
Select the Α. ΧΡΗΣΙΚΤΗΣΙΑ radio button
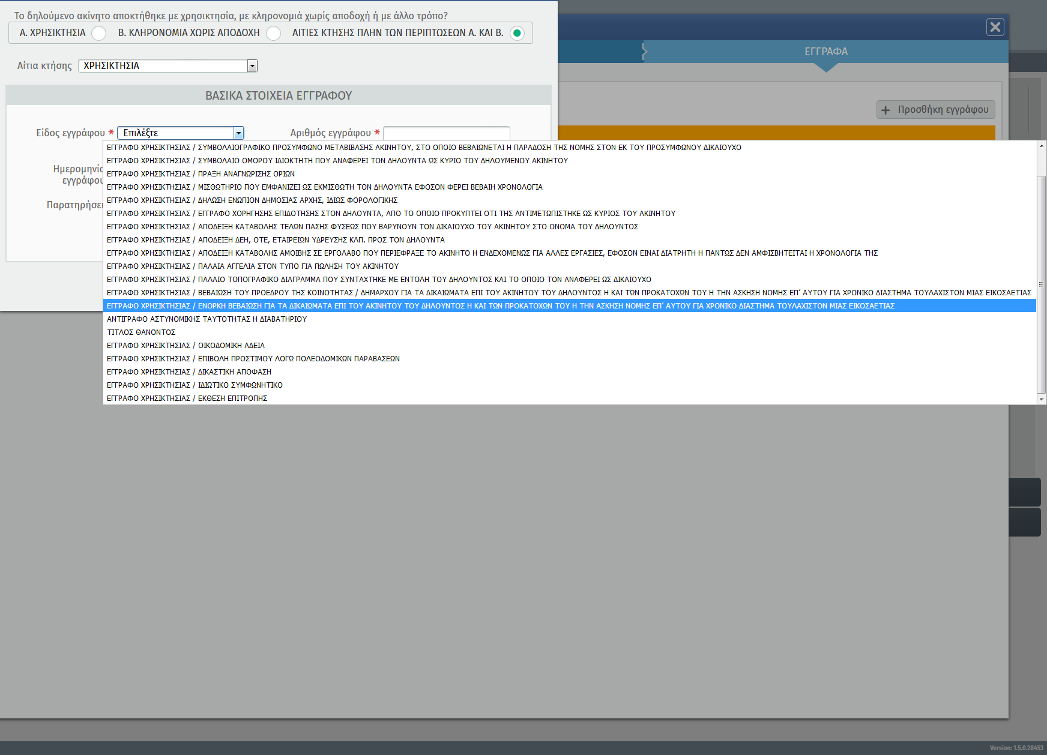click(x=99, y=33)
